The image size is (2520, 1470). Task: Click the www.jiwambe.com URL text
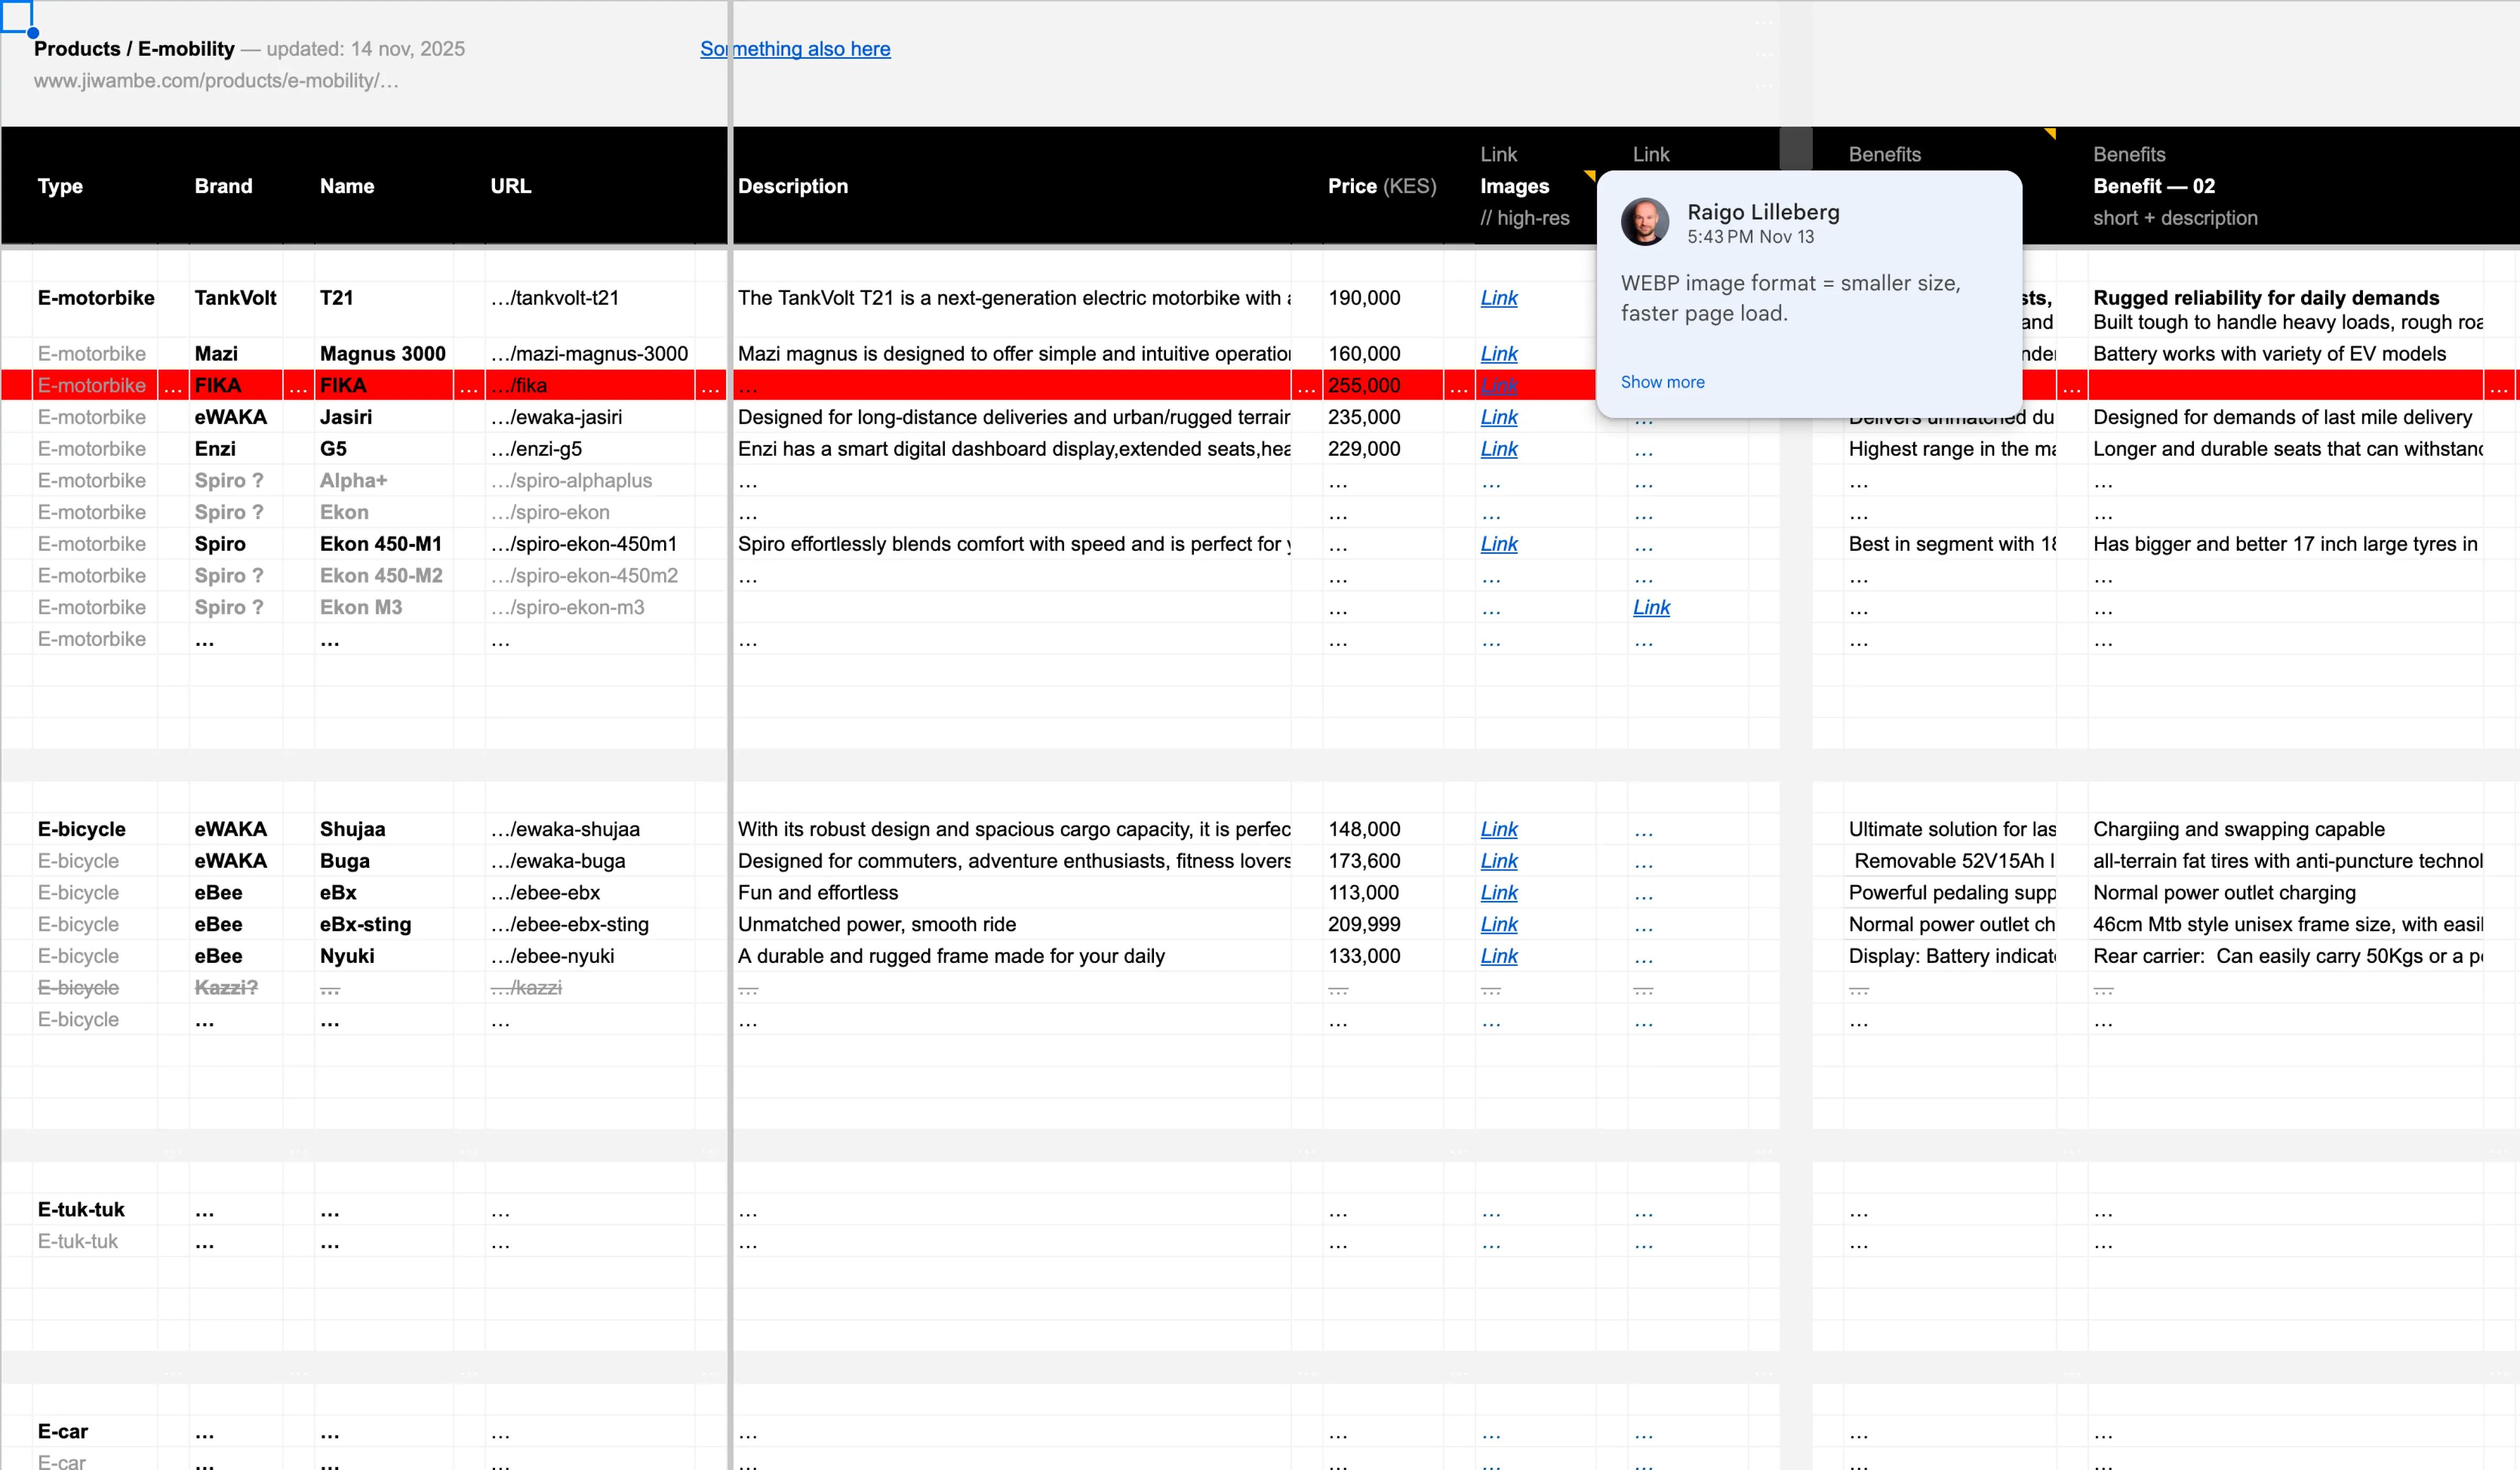tap(214, 81)
